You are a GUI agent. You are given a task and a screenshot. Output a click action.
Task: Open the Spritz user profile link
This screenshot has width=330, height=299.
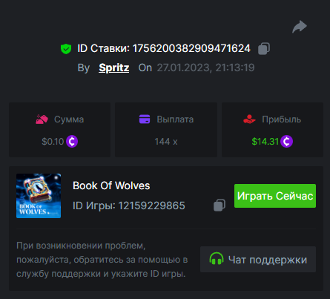[x=114, y=68]
